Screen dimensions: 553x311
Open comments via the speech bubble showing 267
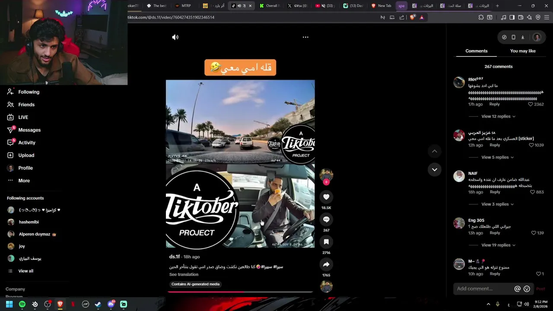326,219
